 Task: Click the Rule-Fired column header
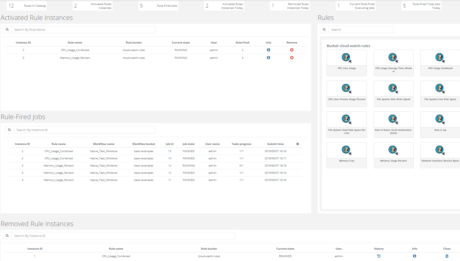[x=243, y=43]
